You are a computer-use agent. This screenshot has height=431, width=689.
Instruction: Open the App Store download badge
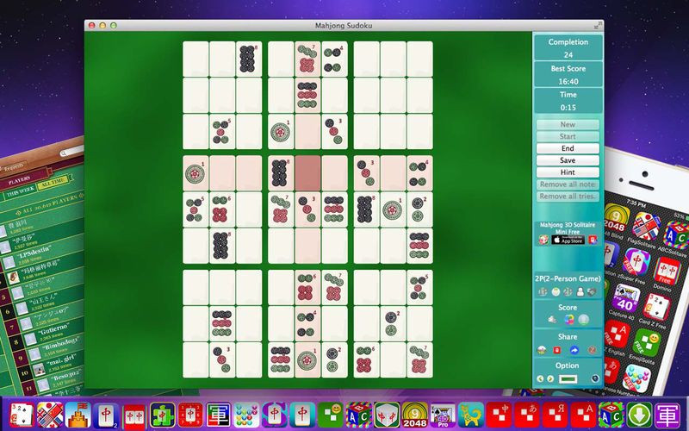[568, 240]
